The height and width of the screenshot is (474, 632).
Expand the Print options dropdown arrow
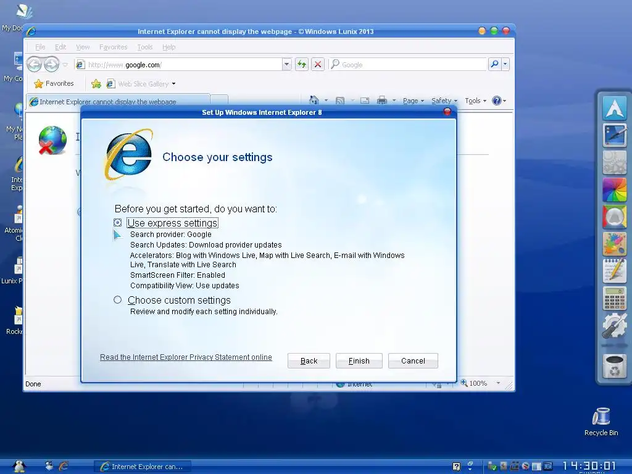(394, 101)
